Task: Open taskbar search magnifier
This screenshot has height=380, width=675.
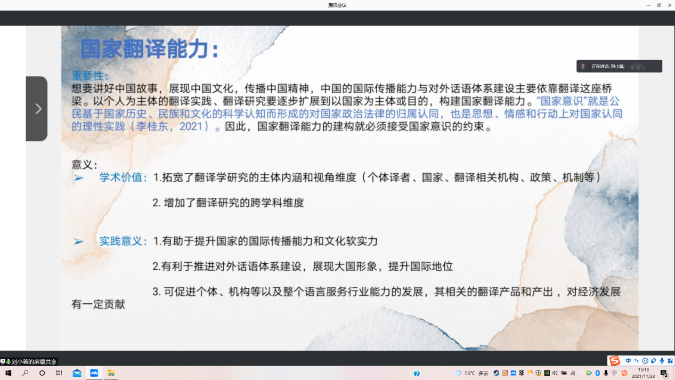Action: [x=25, y=373]
